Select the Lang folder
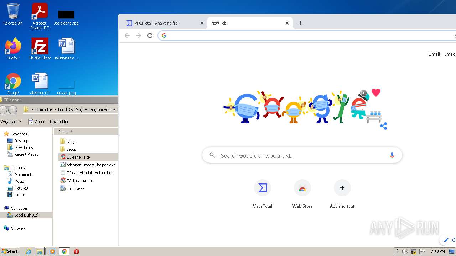 [67, 142]
